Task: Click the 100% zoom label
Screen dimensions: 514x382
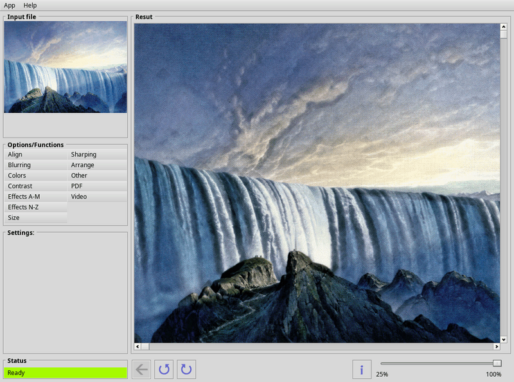Action: (x=493, y=374)
